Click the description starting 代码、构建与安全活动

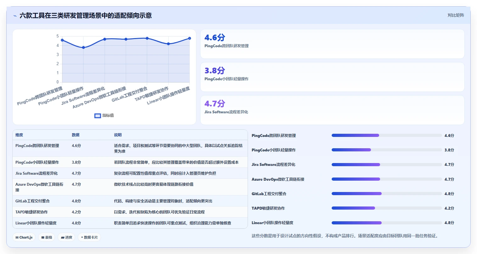163,201
